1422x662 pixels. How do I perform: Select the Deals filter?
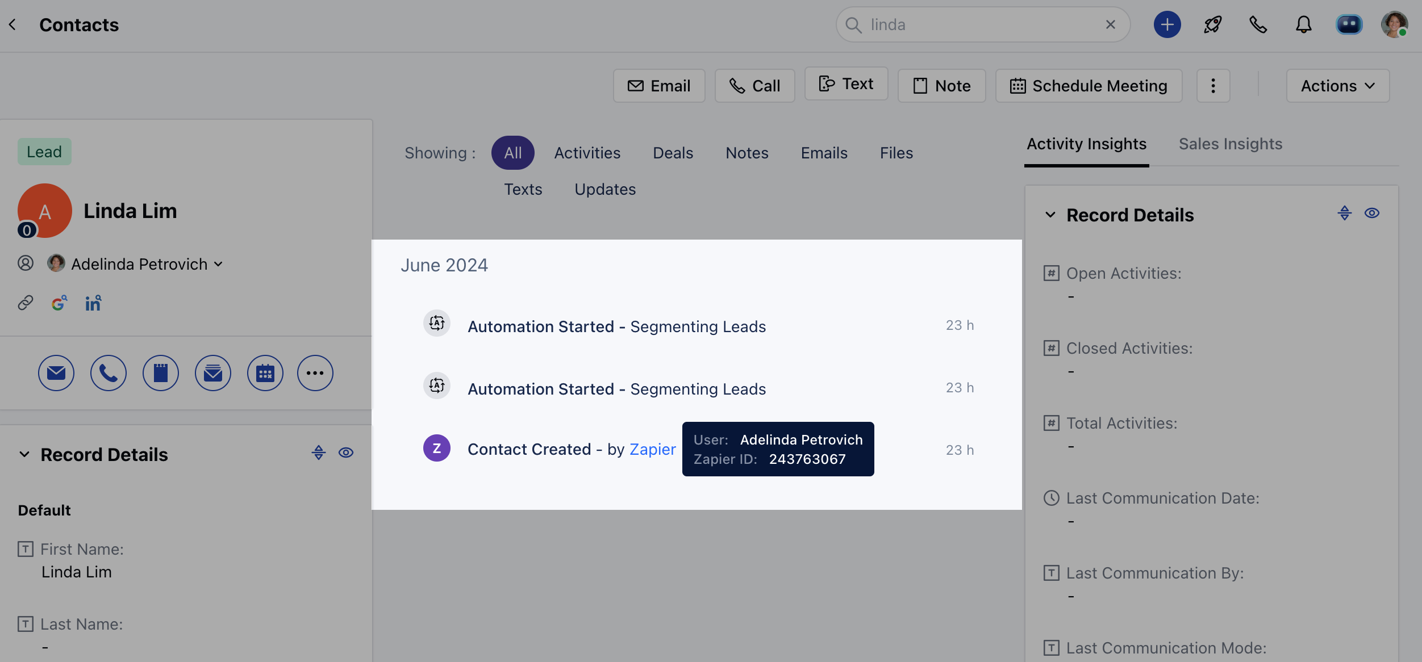(x=673, y=153)
